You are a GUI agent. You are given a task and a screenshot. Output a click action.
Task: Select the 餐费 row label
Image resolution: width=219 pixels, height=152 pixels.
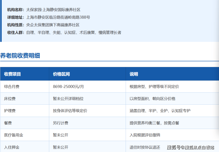point(8,123)
